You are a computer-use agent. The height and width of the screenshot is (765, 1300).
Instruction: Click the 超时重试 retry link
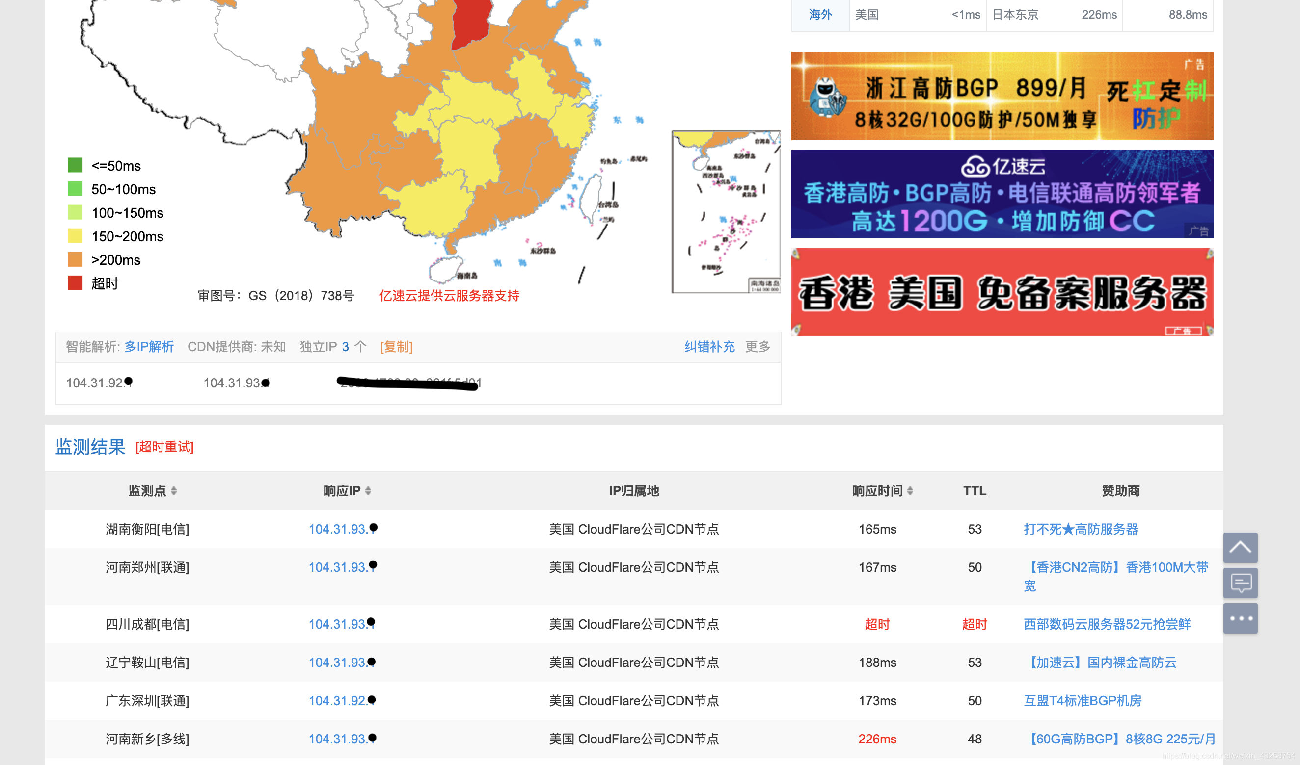pyautogui.click(x=164, y=446)
